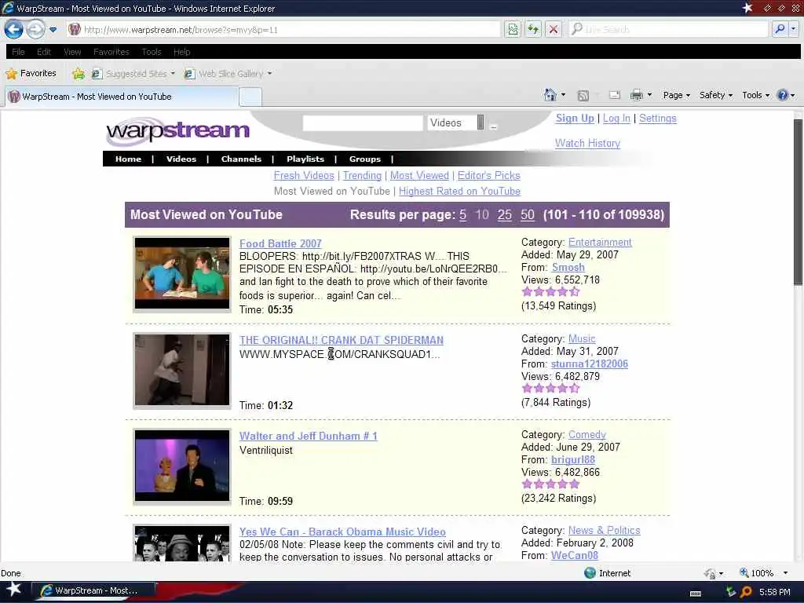This screenshot has width=804, height=603.
Task: Click the magnifier tray icon
Action: [x=746, y=592]
